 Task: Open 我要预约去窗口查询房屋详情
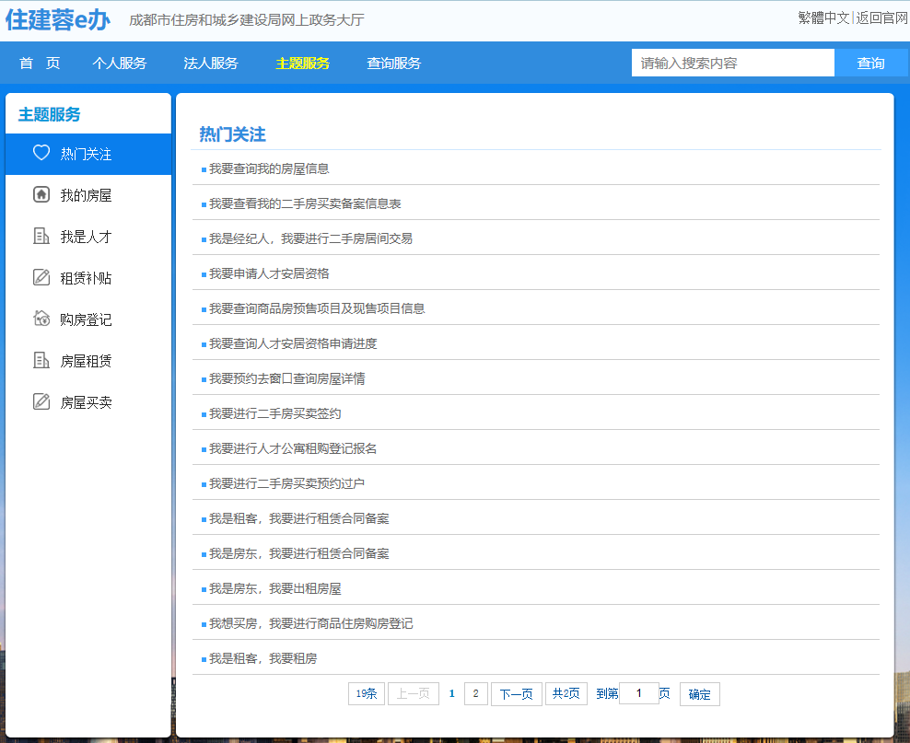pyautogui.click(x=287, y=378)
